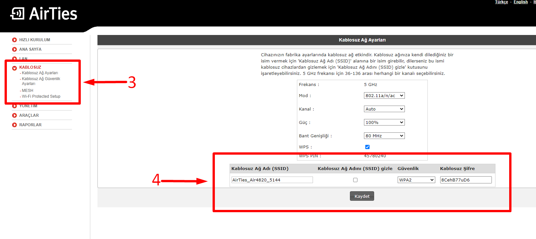
Task: Open the Güç dropdown set to 100%
Action: [x=384, y=122]
